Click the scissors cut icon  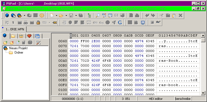(x=162, y=16)
